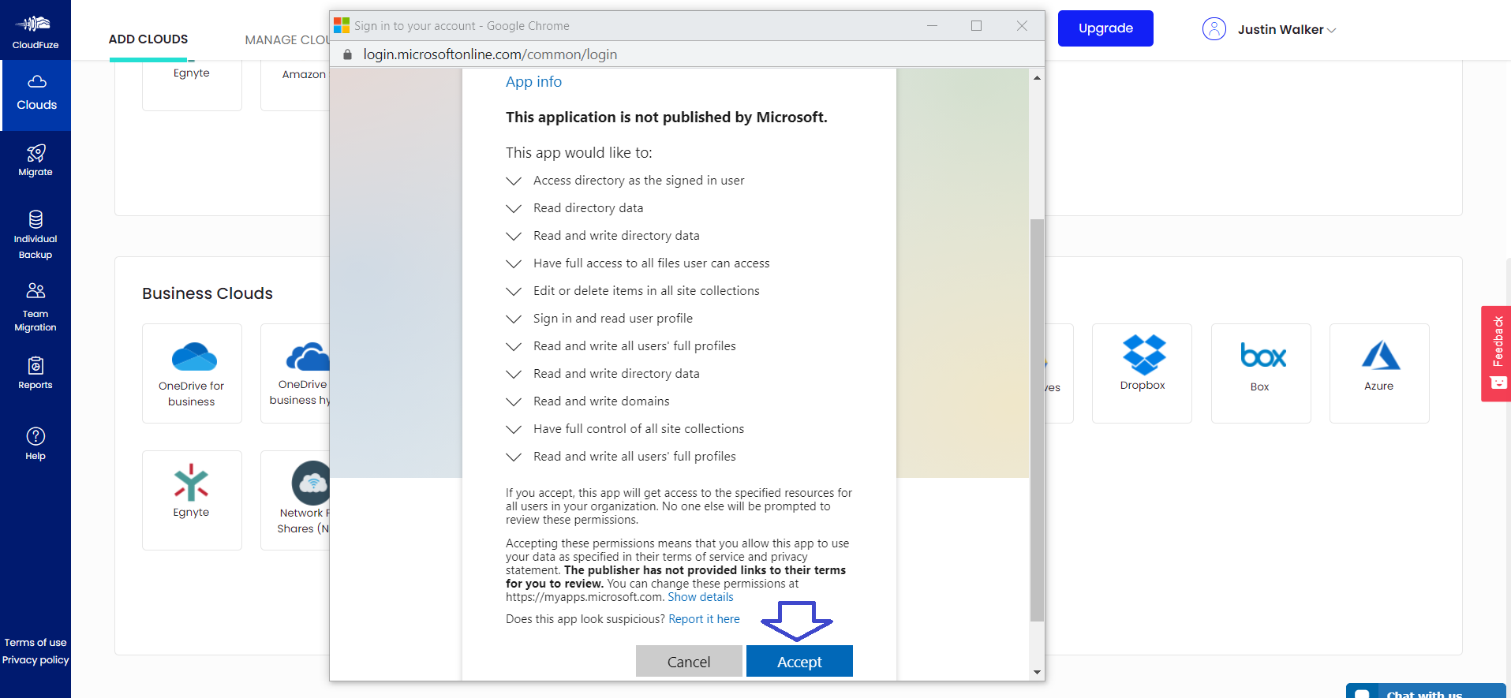The width and height of the screenshot is (1511, 698).
Task: Select the Azure cloud card
Action: [x=1379, y=373]
